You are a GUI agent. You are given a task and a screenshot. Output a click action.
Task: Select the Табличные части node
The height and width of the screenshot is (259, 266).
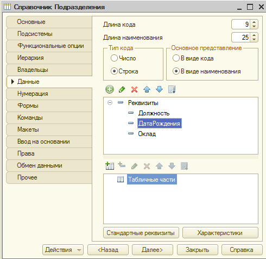coord(152,180)
